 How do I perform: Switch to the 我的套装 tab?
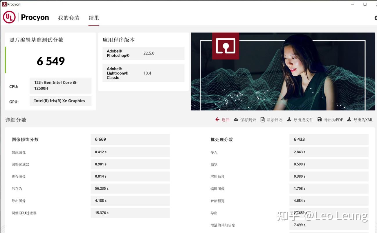pos(68,18)
